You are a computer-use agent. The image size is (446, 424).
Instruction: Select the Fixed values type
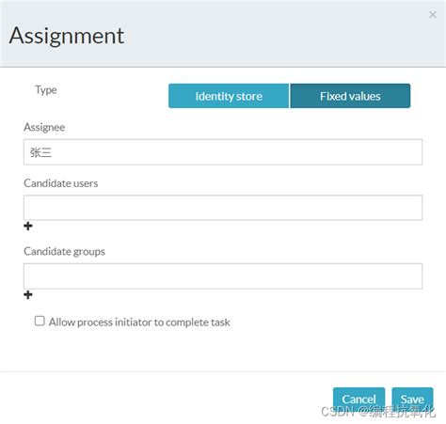(350, 96)
